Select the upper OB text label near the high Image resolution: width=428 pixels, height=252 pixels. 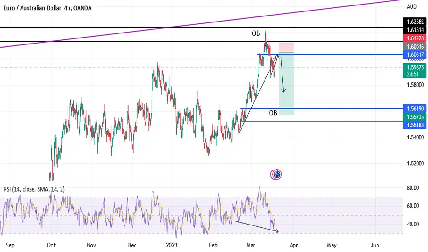point(256,33)
